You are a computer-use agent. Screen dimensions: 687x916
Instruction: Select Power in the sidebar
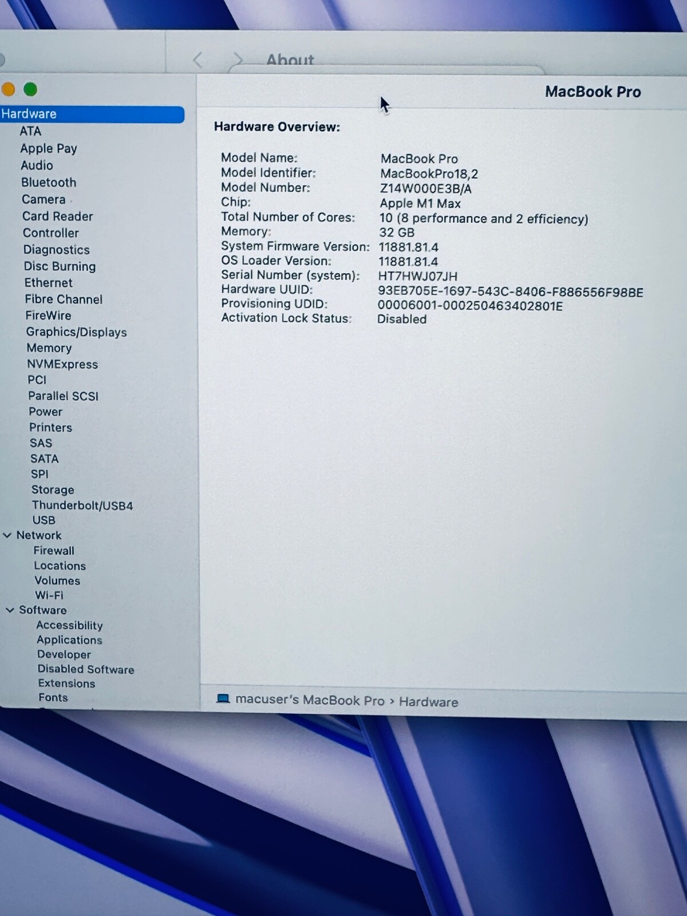tap(45, 412)
